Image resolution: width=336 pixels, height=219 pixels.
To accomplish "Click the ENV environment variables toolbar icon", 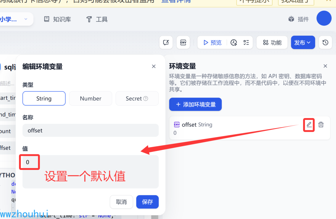I will click(183, 43).
